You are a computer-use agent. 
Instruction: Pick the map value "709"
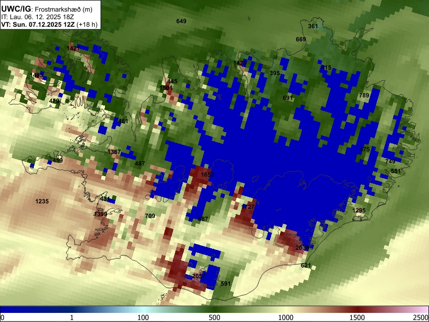click(x=150, y=216)
